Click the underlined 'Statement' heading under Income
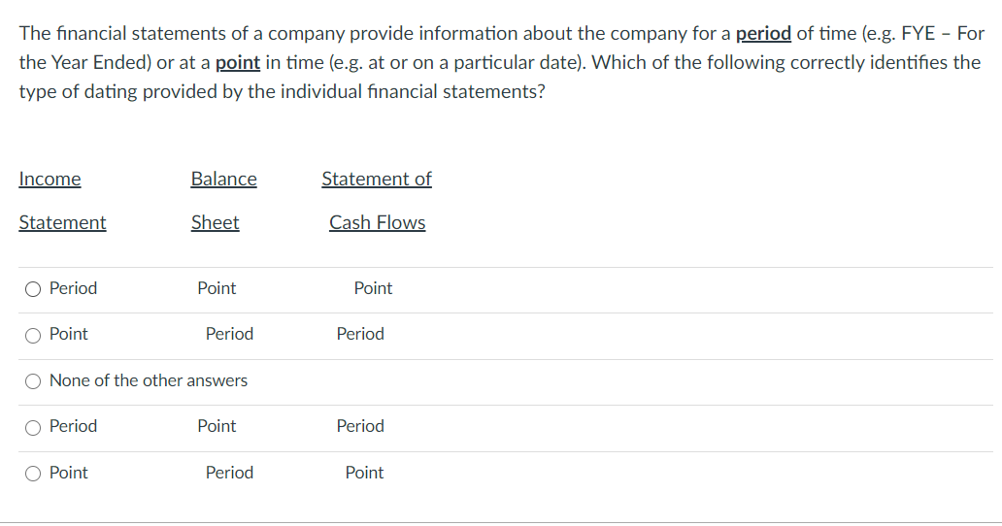1002x526 pixels. point(62,222)
